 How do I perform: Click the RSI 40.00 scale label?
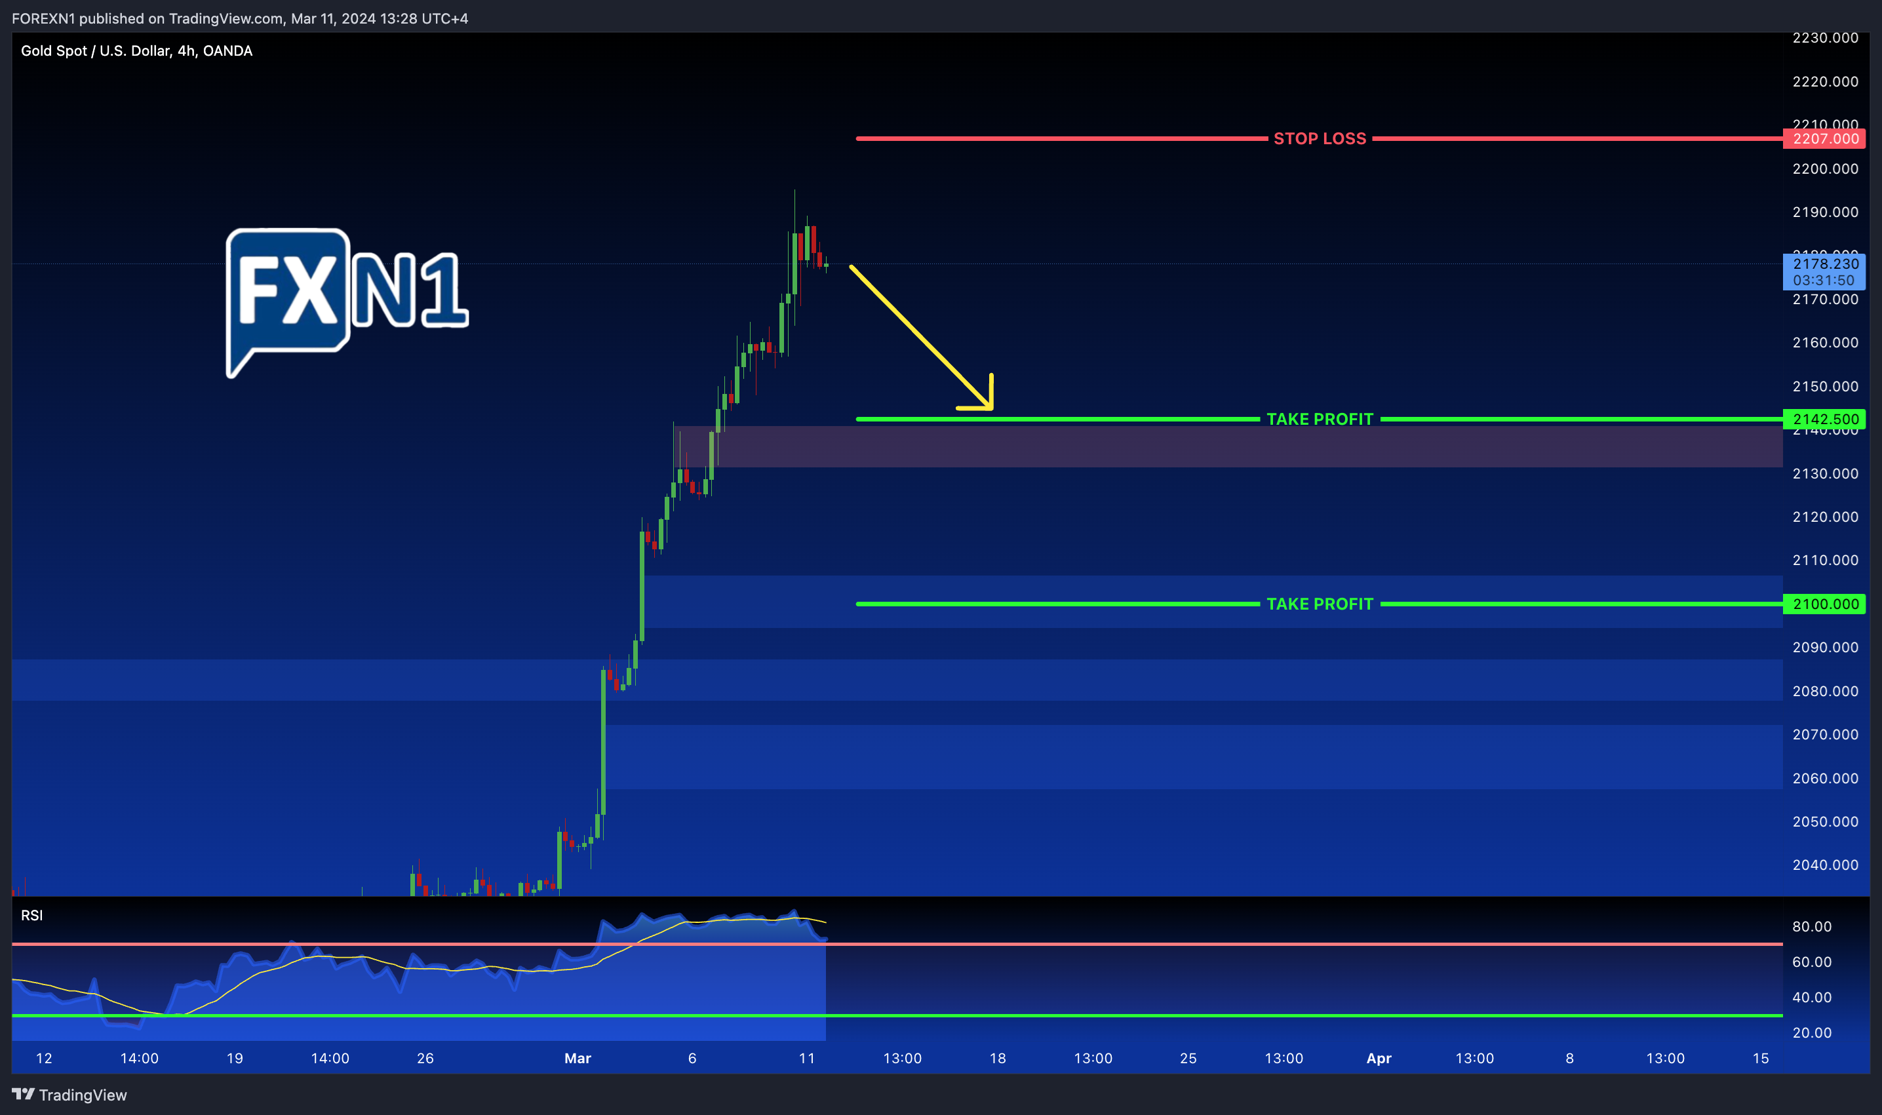1811,997
